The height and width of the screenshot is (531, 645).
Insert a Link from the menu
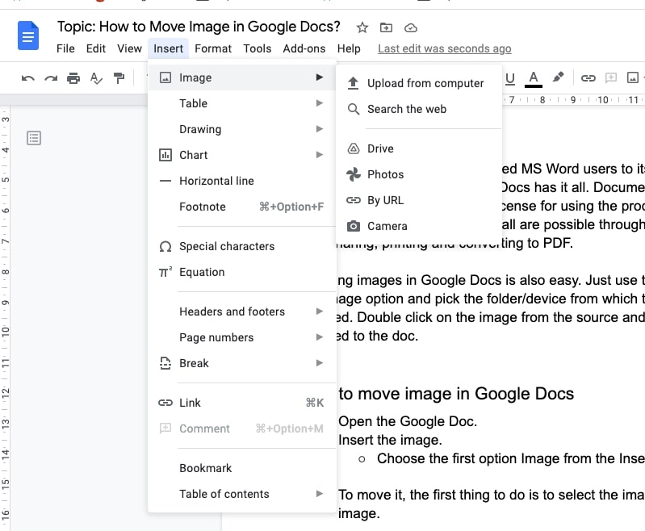(242, 403)
